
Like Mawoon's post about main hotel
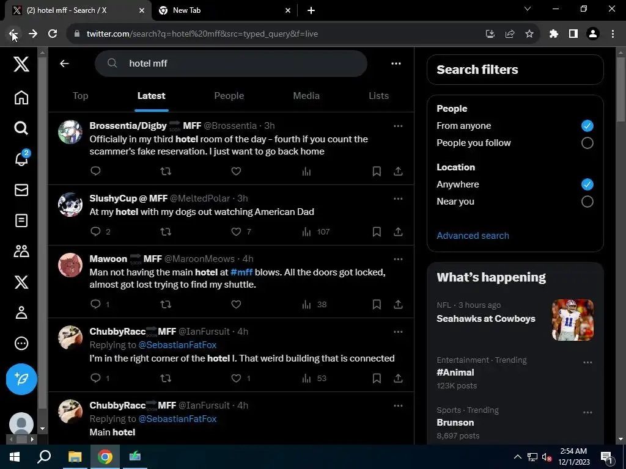tap(236, 304)
